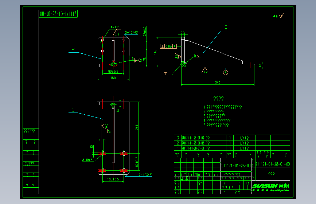316x204 pixels.
Task: Click the rotated drawing number label in the top-left corner
Action: [58, 14]
